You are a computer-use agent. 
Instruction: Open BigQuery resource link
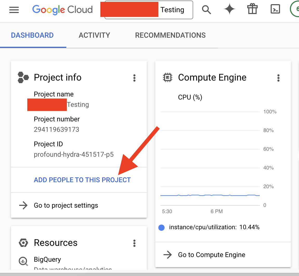tap(47, 259)
